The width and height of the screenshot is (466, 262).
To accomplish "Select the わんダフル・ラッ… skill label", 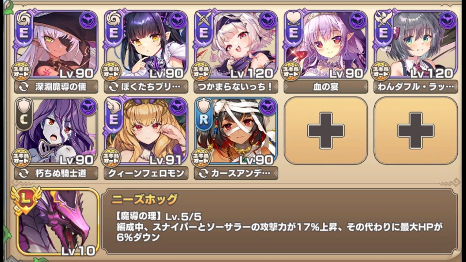I will coord(416,87).
